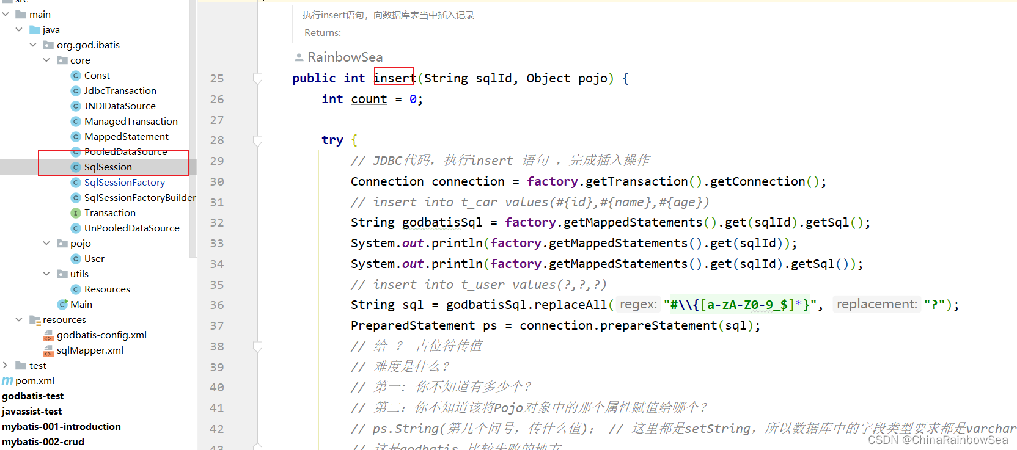Click the java source folder icon

[35, 29]
